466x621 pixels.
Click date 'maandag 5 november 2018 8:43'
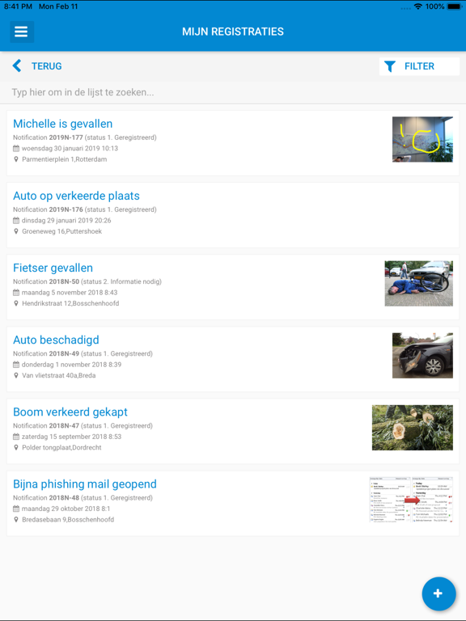click(70, 293)
